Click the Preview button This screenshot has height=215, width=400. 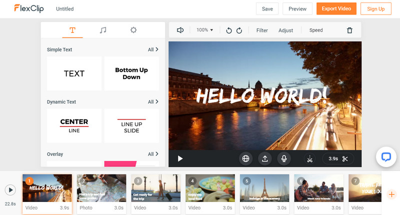click(x=297, y=8)
